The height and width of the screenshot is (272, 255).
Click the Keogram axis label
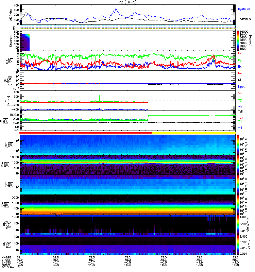coord(11,41)
